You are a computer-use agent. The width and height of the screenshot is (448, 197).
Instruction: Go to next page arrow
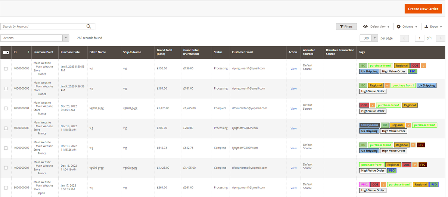click(x=441, y=38)
